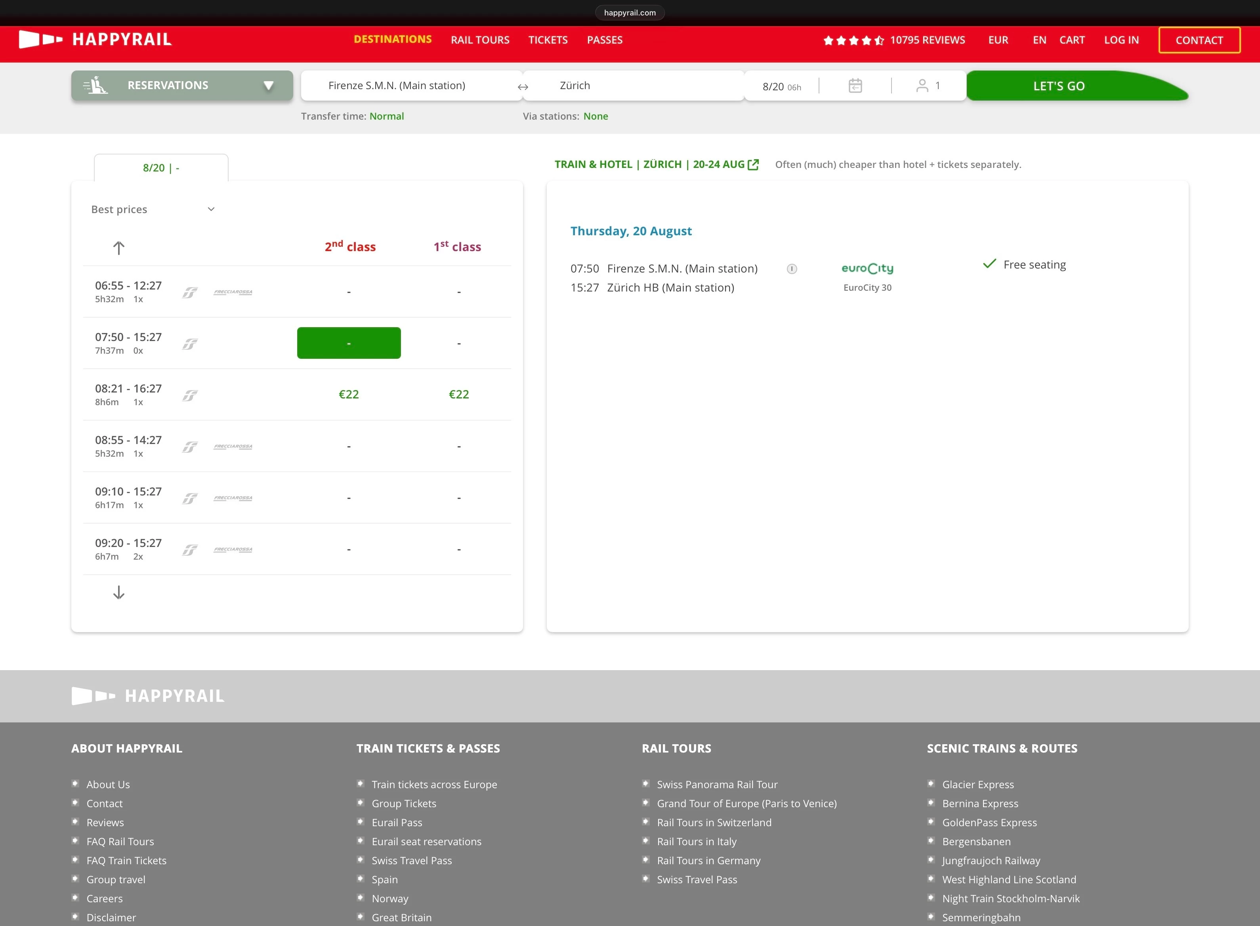
Task: Click the Happyrail logo in header
Action: pos(95,40)
